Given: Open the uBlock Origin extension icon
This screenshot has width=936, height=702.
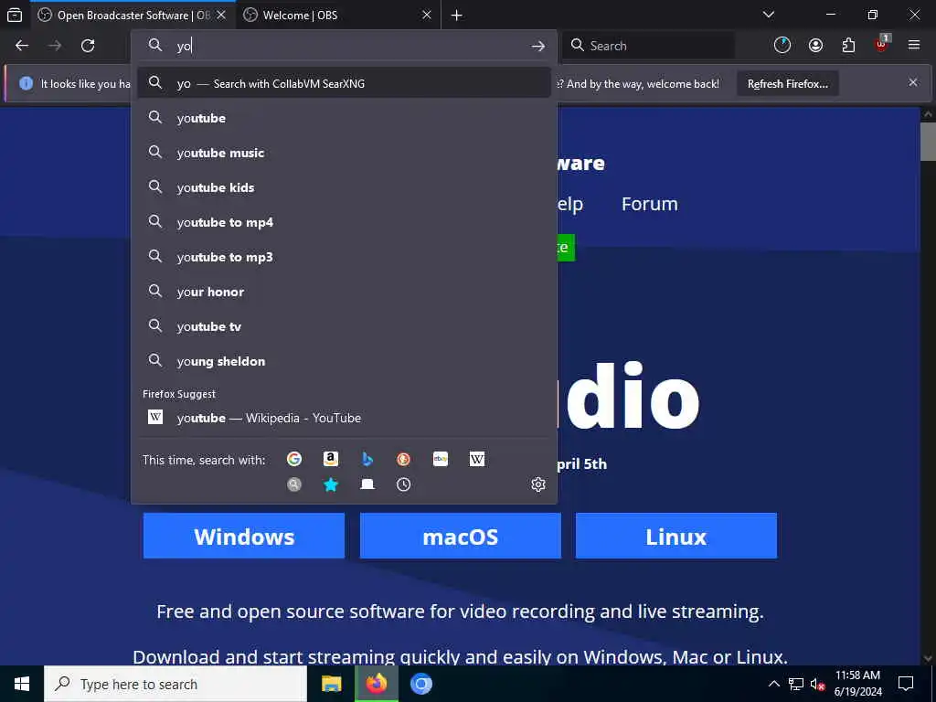Looking at the screenshot, I should (x=882, y=45).
